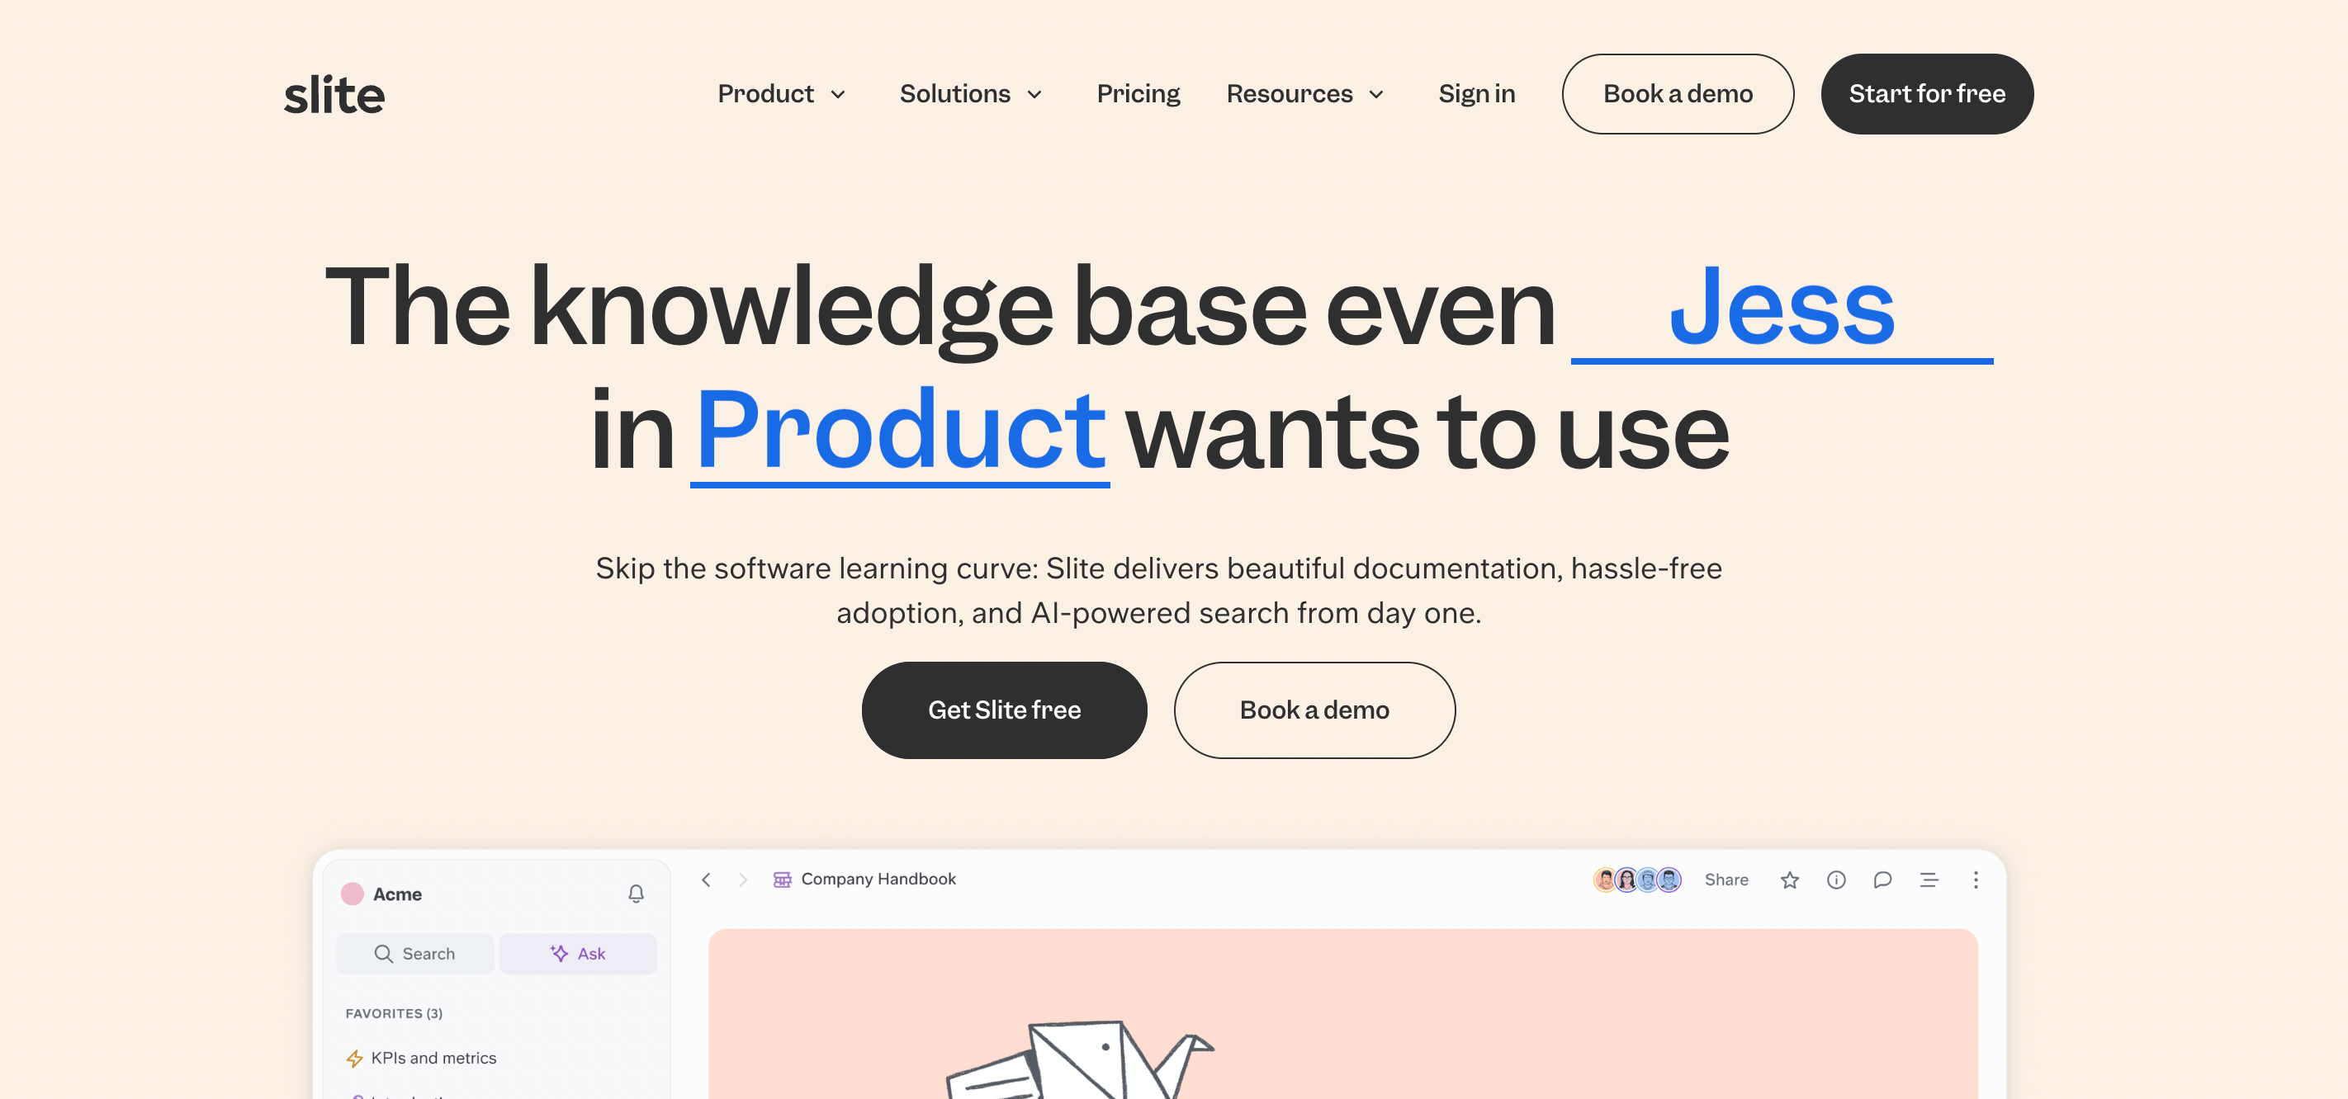Viewport: 2348px width, 1099px height.
Task: Open the three-dot more options menu
Action: [1975, 880]
